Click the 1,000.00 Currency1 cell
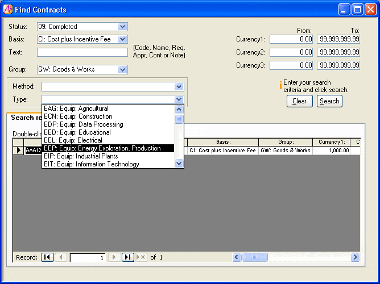380x284 pixels. (x=332, y=150)
